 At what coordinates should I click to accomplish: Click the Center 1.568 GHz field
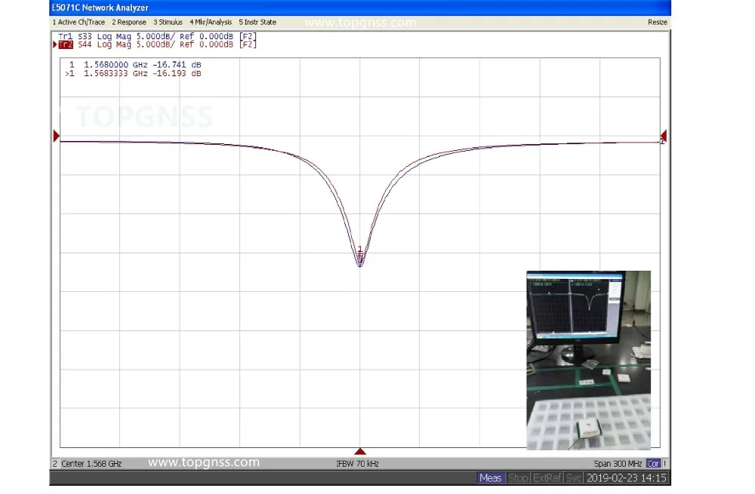click(91, 464)
